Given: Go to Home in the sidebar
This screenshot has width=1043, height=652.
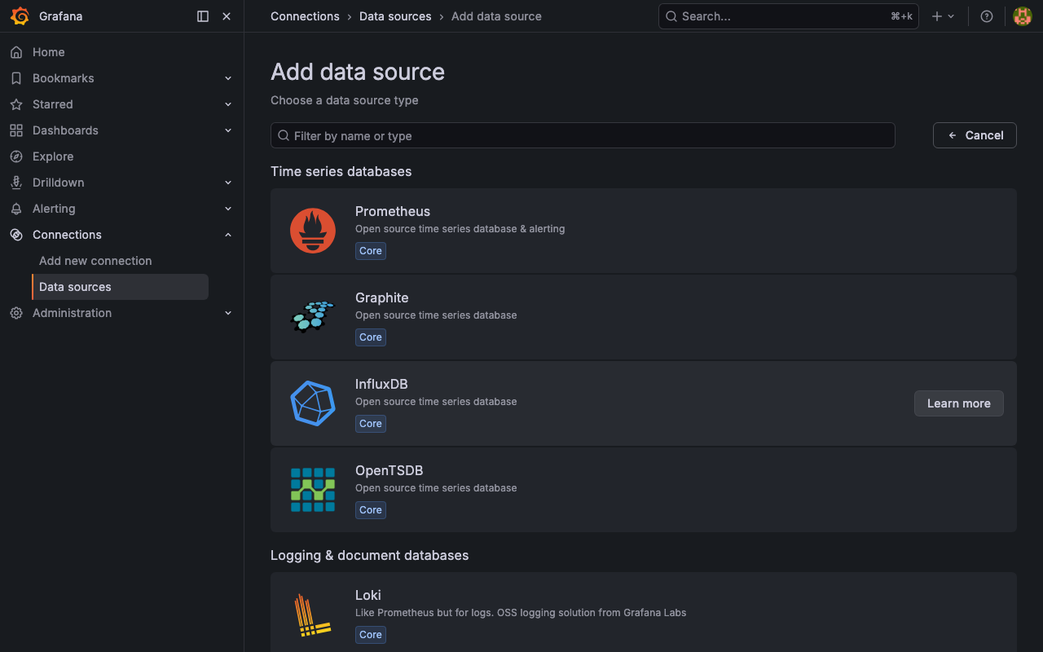Looking at the screenshot, I should coord(48,52).
